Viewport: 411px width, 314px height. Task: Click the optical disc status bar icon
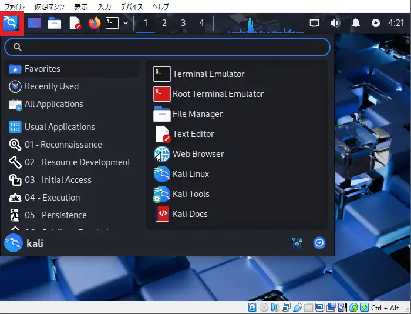coord(264,308)
